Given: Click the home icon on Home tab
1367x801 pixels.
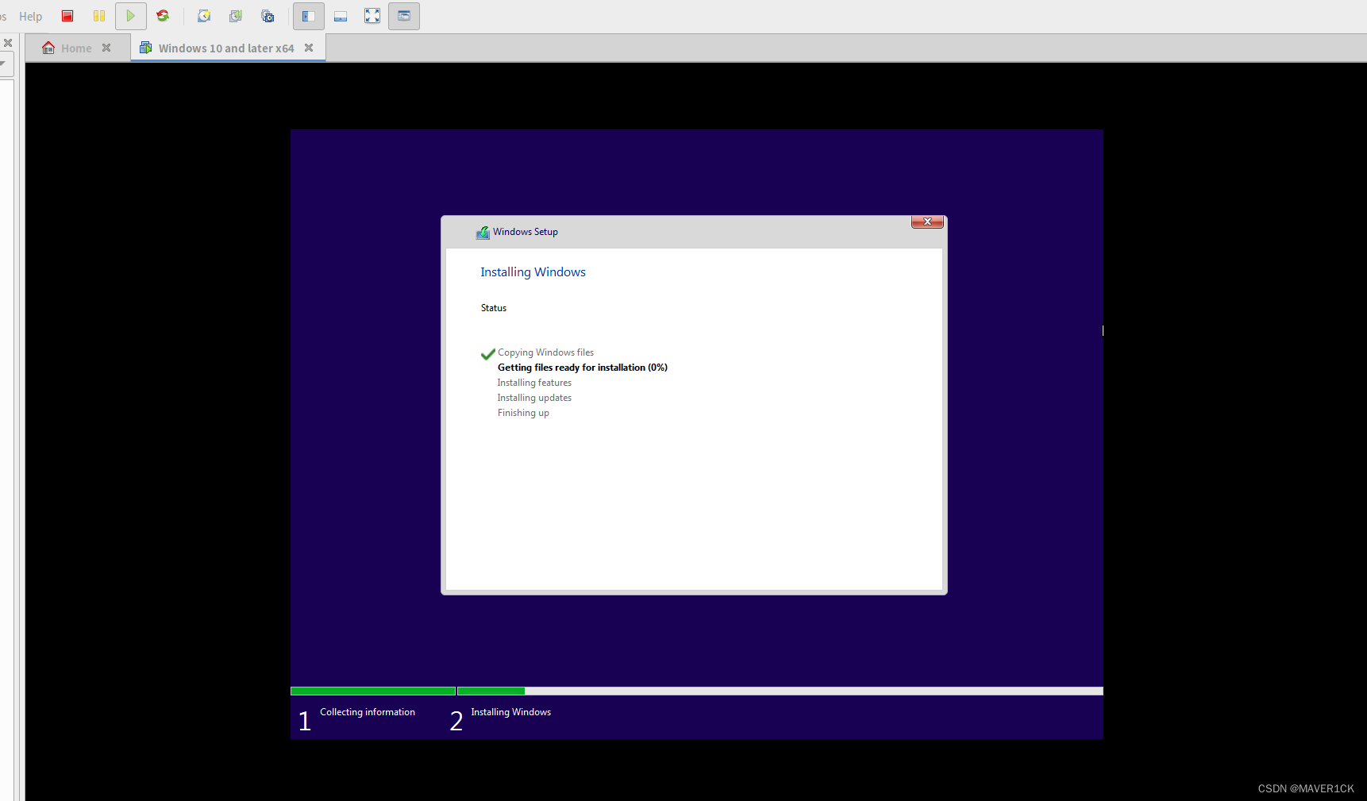Looking at the screenshot, I should tap(48, 48).
